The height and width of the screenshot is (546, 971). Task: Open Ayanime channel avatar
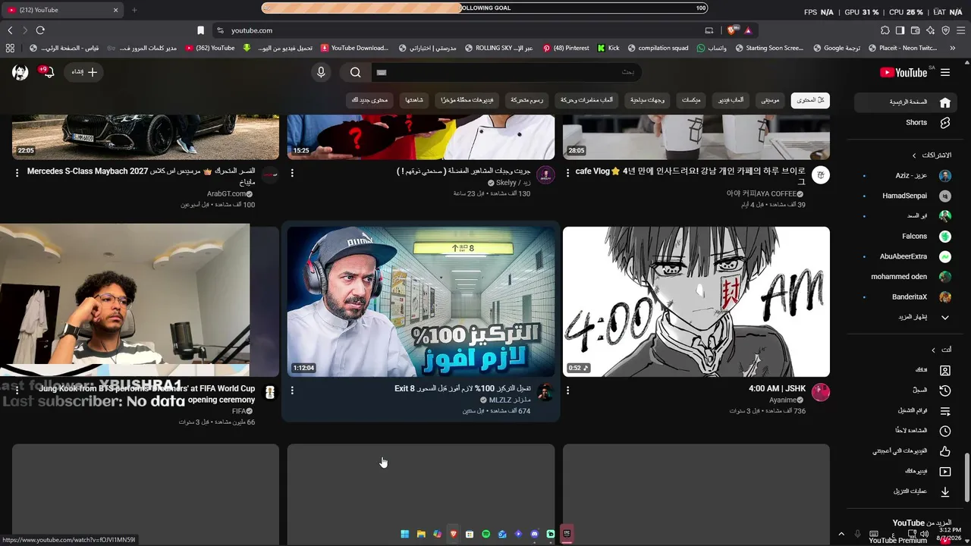820,393
